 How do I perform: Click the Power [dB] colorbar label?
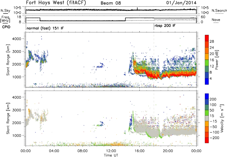tap(217, 60)
